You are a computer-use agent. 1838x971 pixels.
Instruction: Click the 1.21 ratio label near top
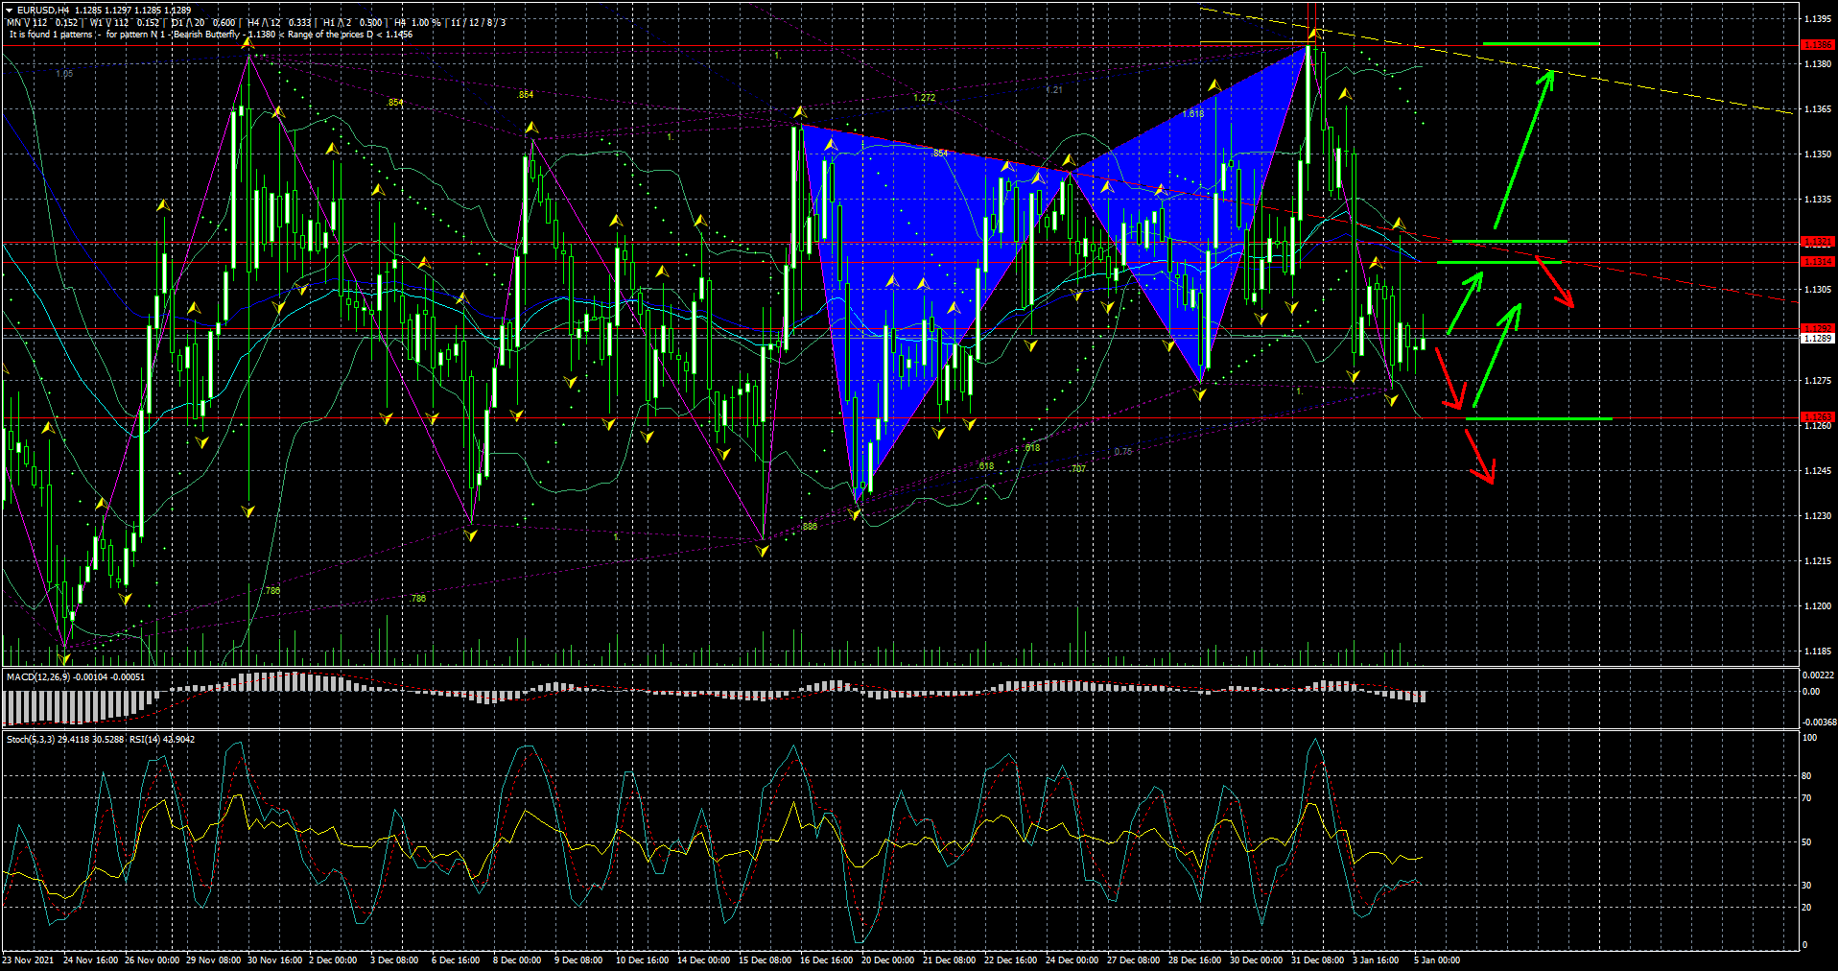pyautogui.click(x=1054, y=90)
